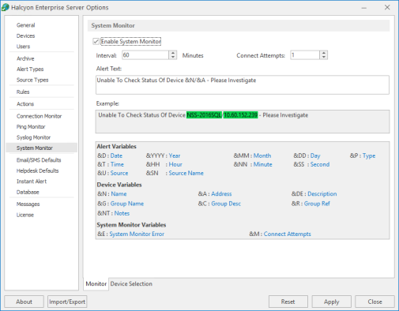Insert the Connect Attempts variable
Screen dimensions: 399x311
point(287,234)
